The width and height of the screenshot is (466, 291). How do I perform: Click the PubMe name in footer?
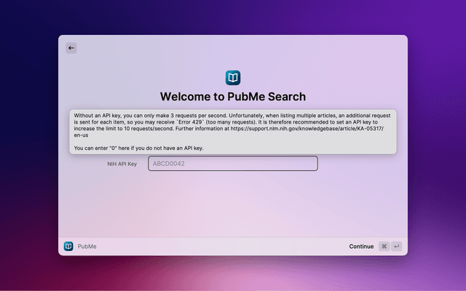tap(87, 247)
